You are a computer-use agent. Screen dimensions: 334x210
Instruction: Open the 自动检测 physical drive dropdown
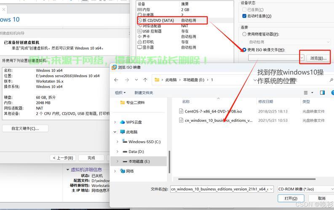(289, 42)
